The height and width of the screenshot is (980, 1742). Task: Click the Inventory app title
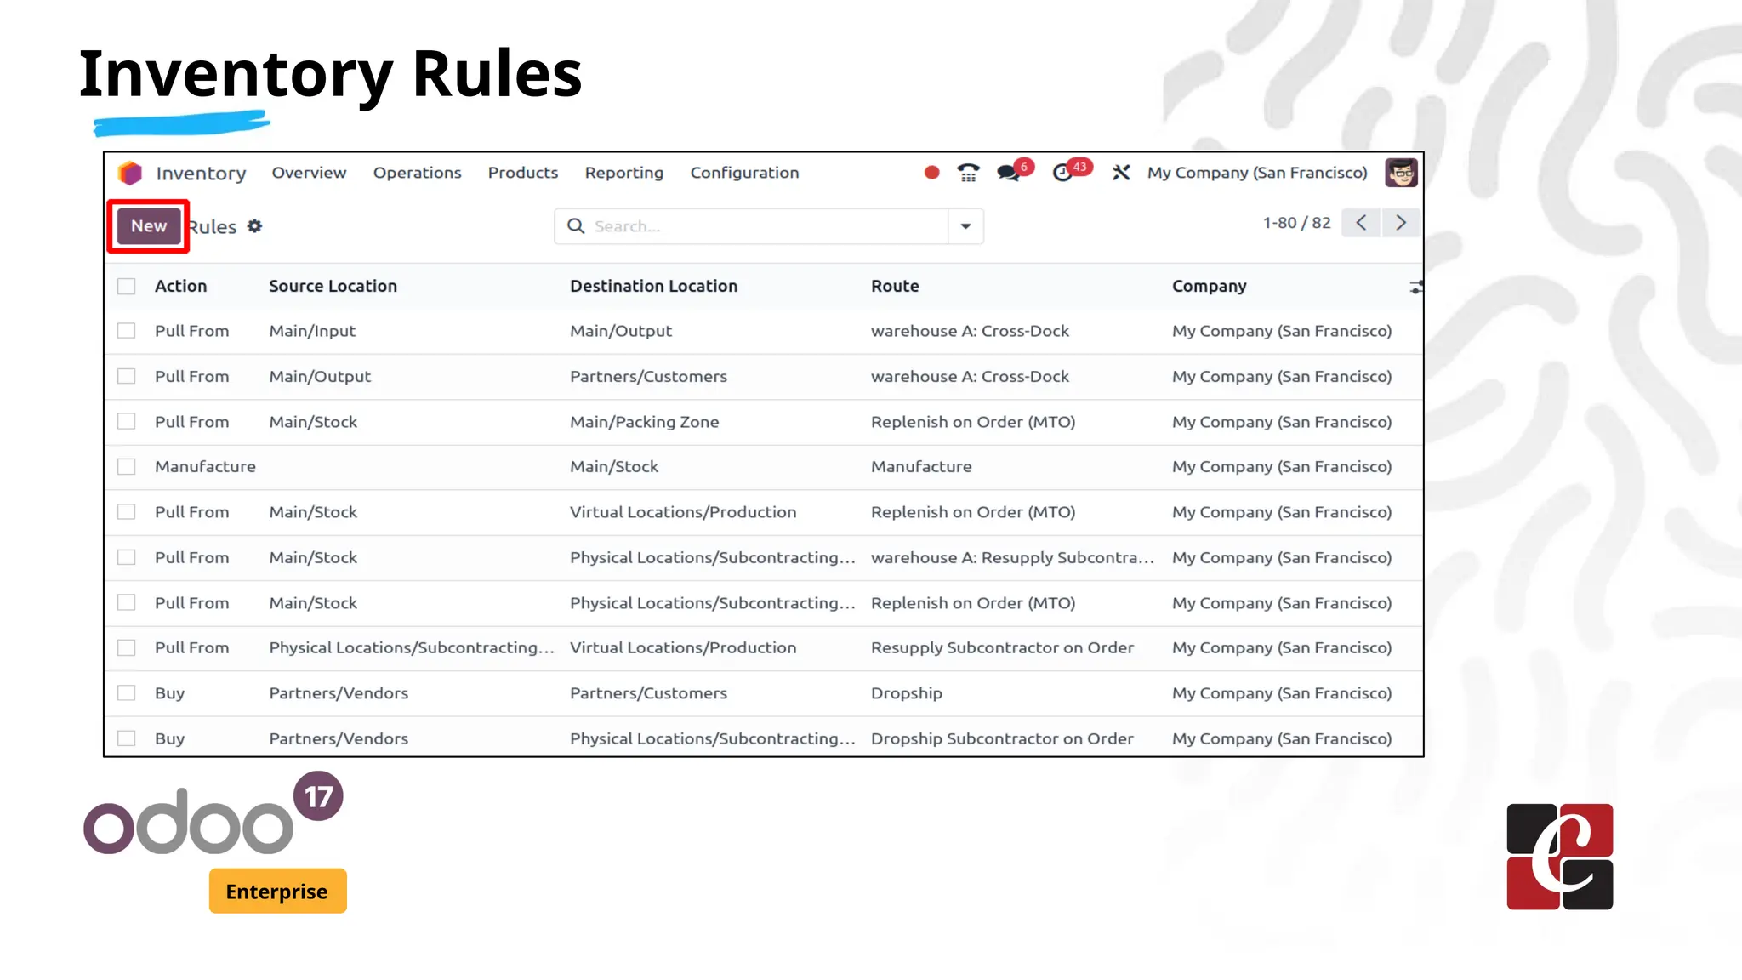(201, 174)
